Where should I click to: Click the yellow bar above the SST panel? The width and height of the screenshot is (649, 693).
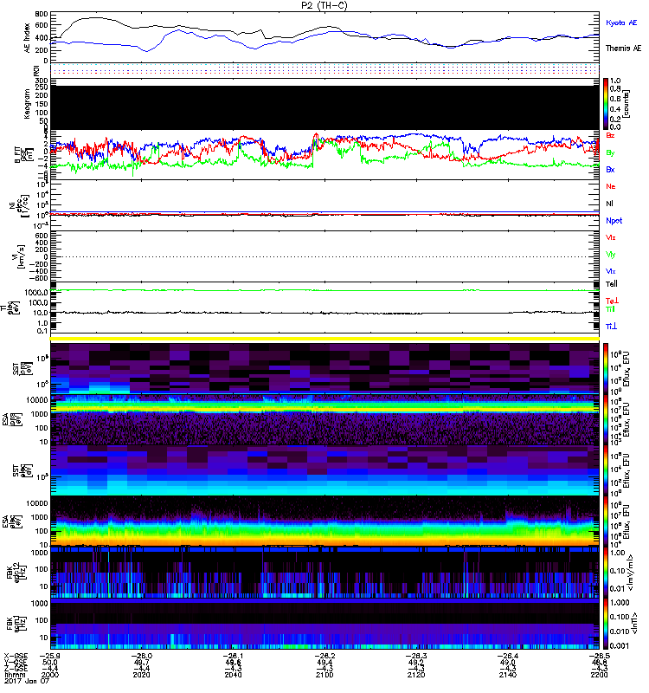tap(325, 339)
